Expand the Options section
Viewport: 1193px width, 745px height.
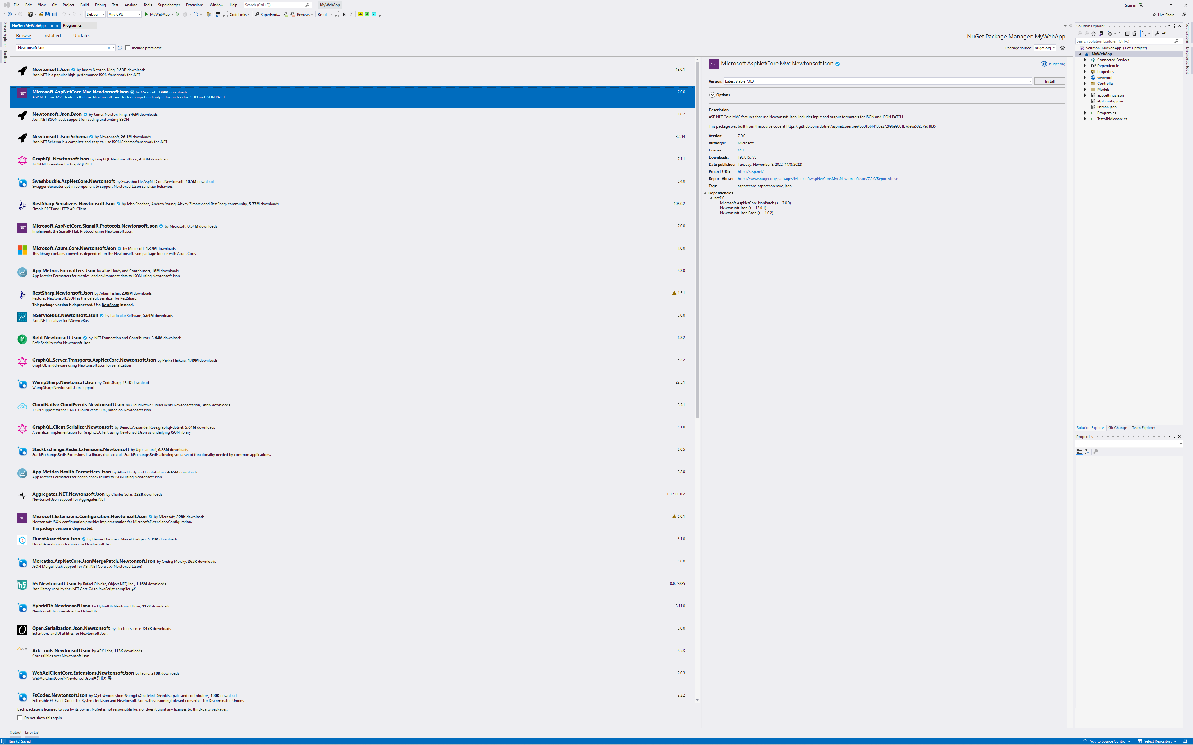[712, 95]
